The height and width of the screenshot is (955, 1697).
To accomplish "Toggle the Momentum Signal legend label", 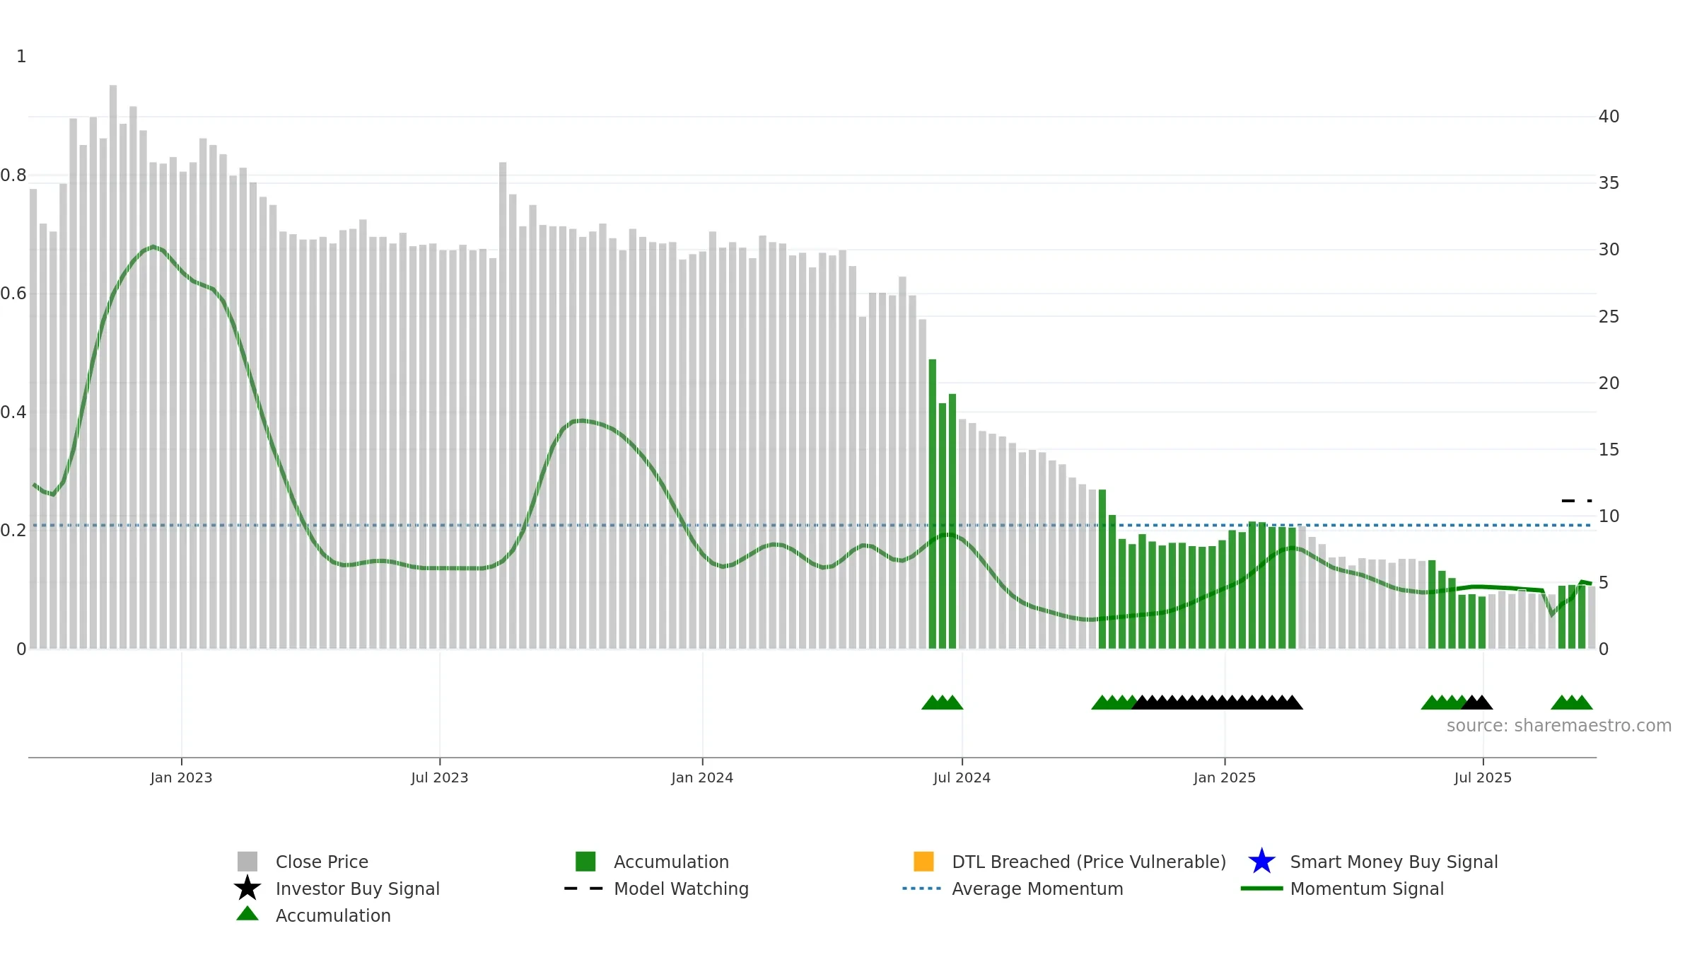I will click(x=1367, y=889).
